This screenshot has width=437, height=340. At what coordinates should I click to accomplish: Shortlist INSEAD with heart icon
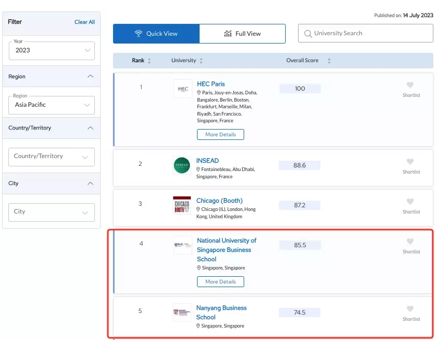coord(410,161)
